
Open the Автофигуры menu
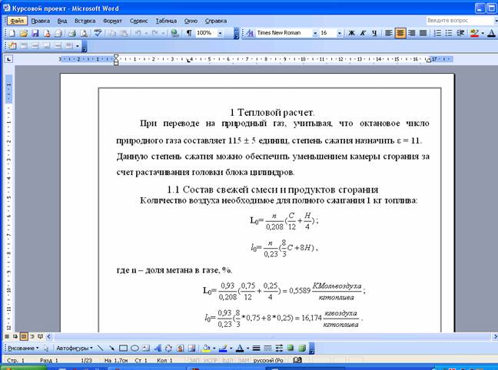(x=75, y=348)
